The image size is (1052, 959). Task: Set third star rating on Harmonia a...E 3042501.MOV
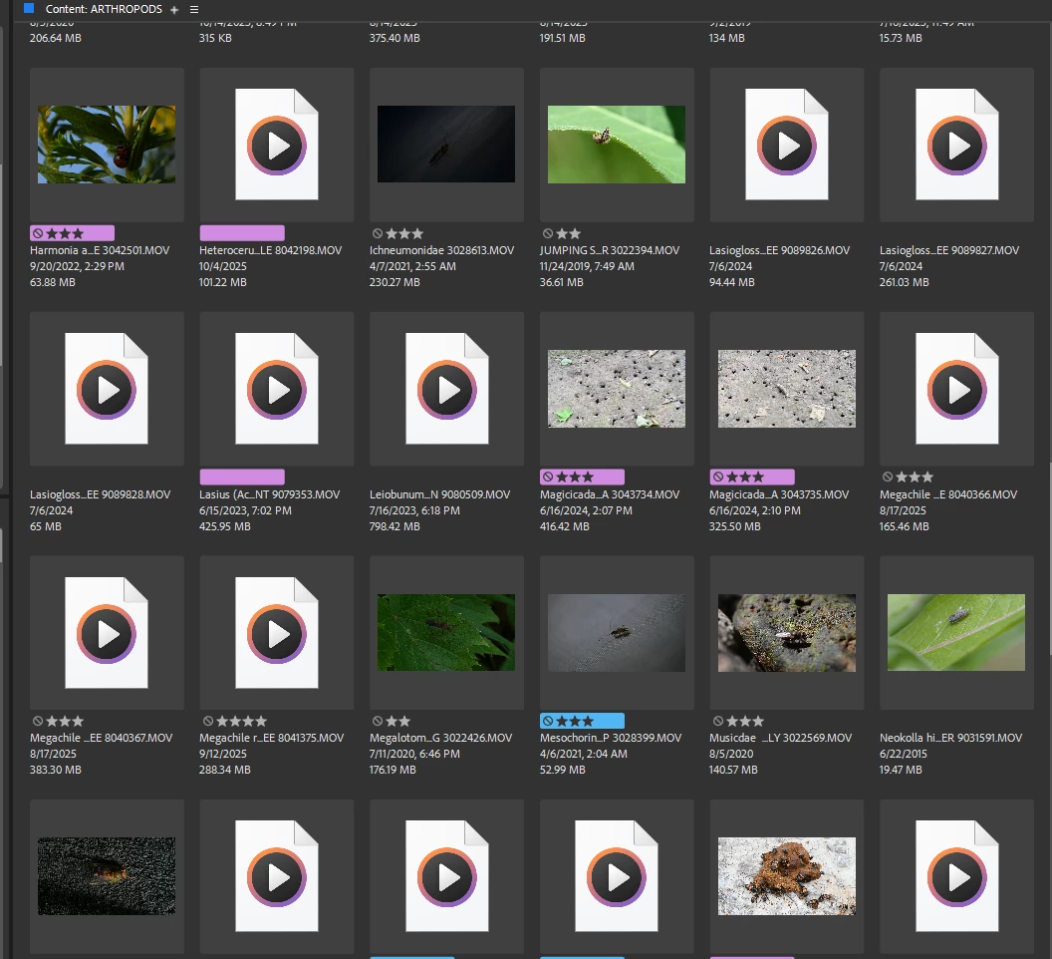(x=78, y=233)
